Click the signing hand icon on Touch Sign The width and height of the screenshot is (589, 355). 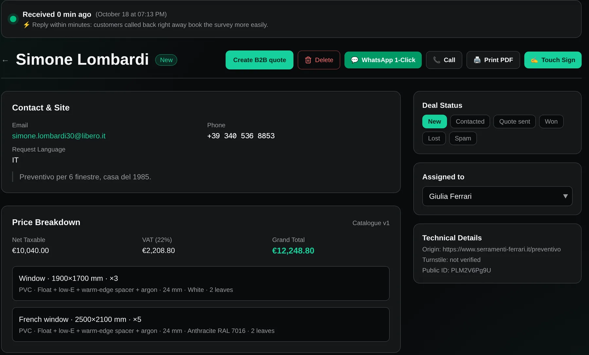534,60
